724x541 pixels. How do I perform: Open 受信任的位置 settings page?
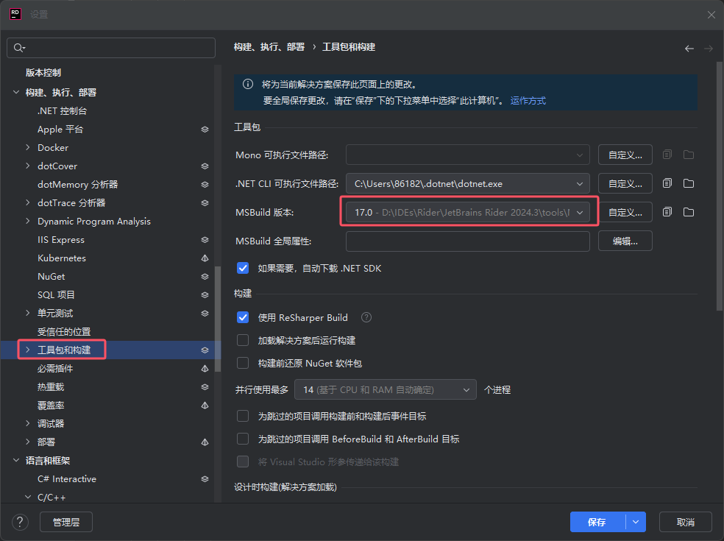64,332
